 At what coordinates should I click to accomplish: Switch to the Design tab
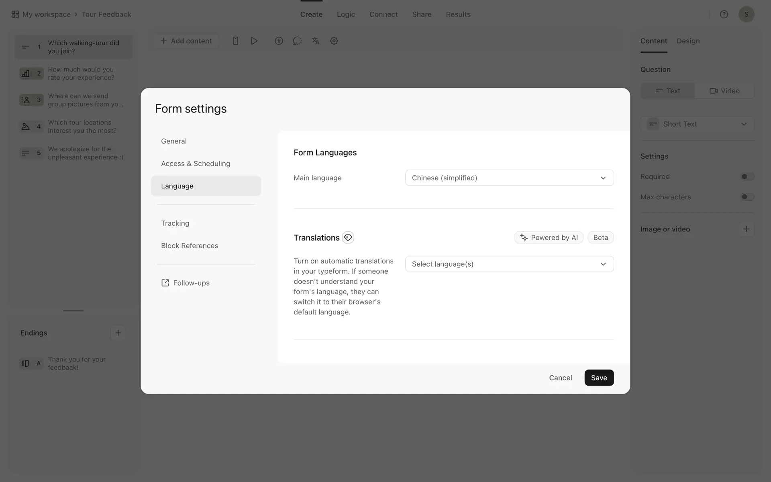pos(688,41)
